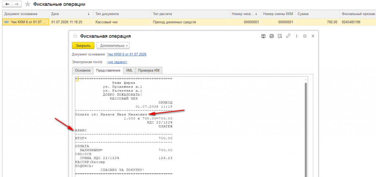The width and height of the screenshot is (376, 177).
Task: Expand the Дополнительно dropdown
Action: point(113,45)
